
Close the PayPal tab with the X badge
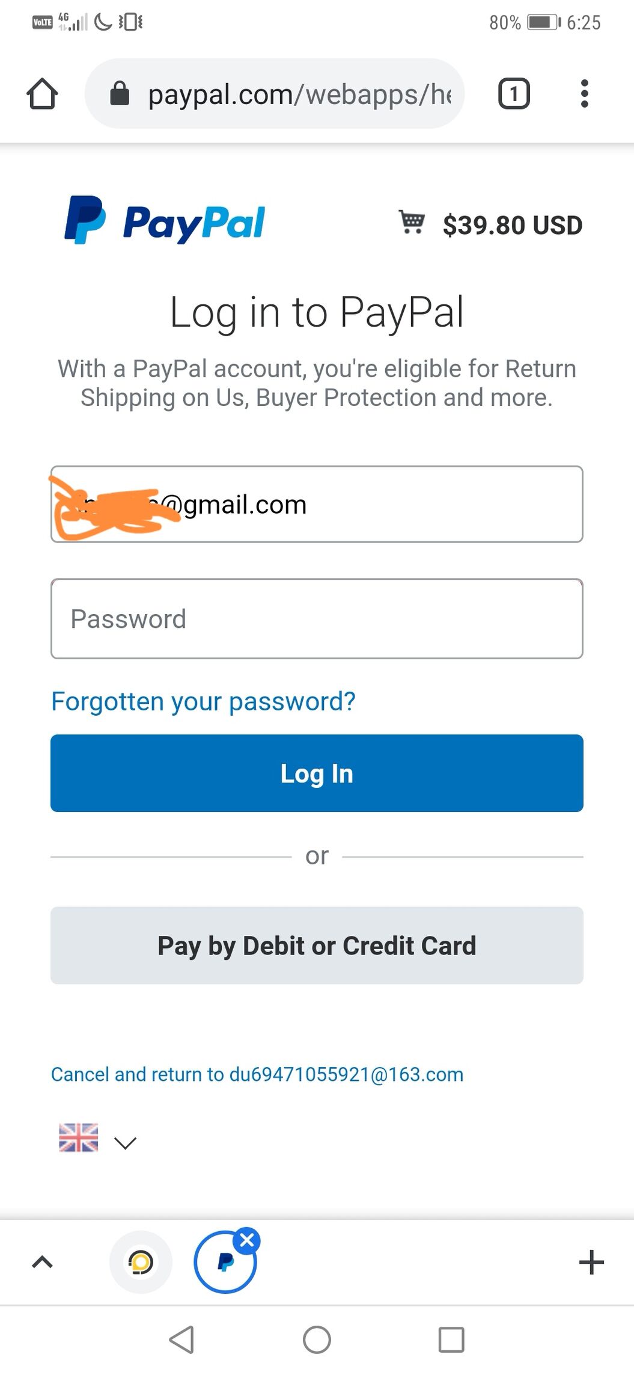click(247, 1240)
